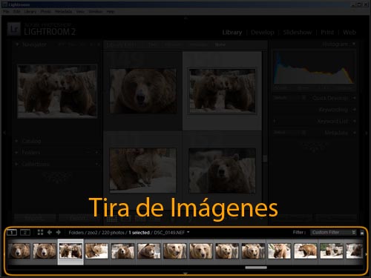Select the two bears photo in the grid
The width and height of the screenshot is (371, 278).
pyautogui.click(x=223, y=91)
